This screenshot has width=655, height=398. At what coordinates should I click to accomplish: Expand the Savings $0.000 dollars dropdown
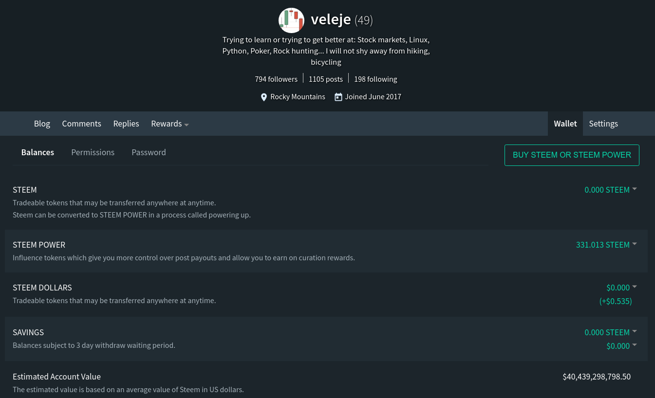coord(621,346)
